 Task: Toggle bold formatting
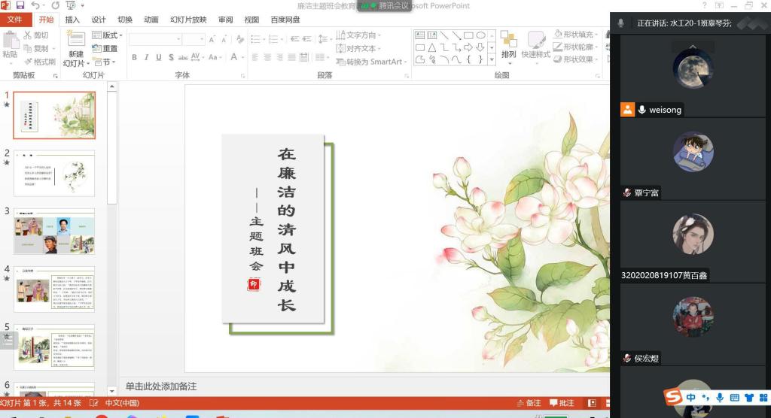coord(135,58)
